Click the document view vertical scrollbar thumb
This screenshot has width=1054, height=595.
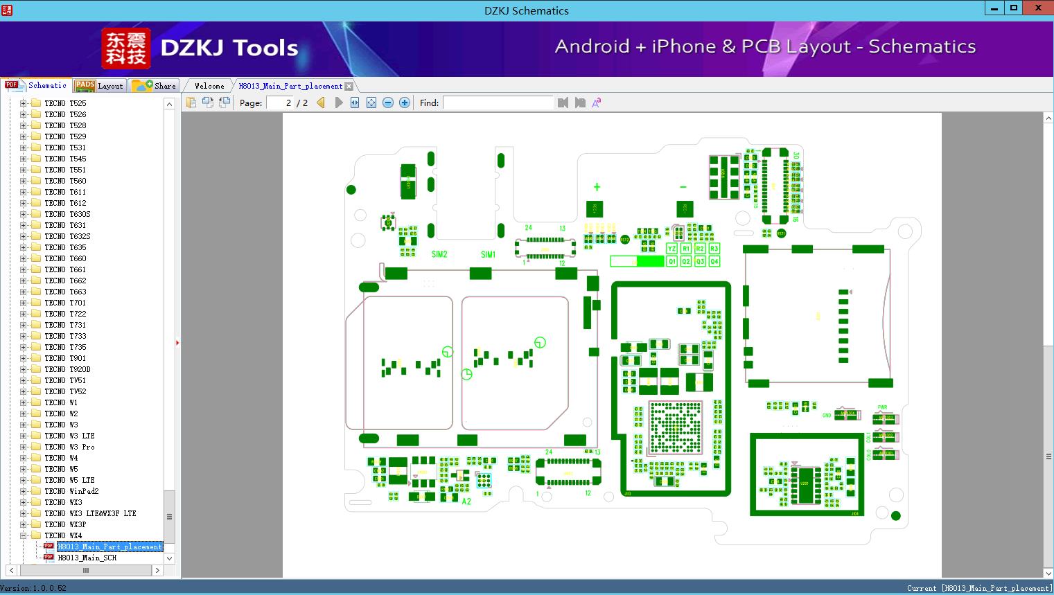click(x=1048, y=456)
